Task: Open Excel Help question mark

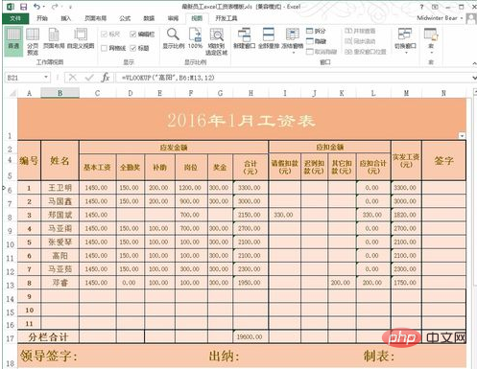Action: point(421,7)
